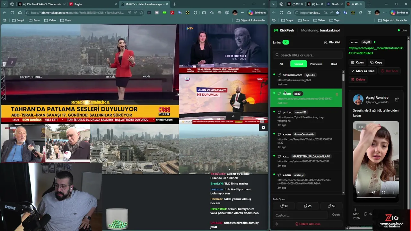Select the Multi TV browser tab
This screenshot has width=411, height=231.
pos(144,4)
